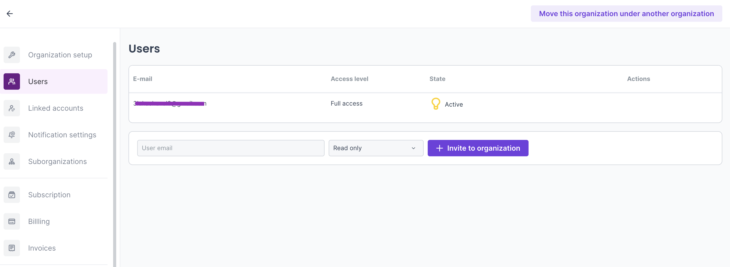
Task: Open the Read only access level dropdown
Action: coord(376,148)
